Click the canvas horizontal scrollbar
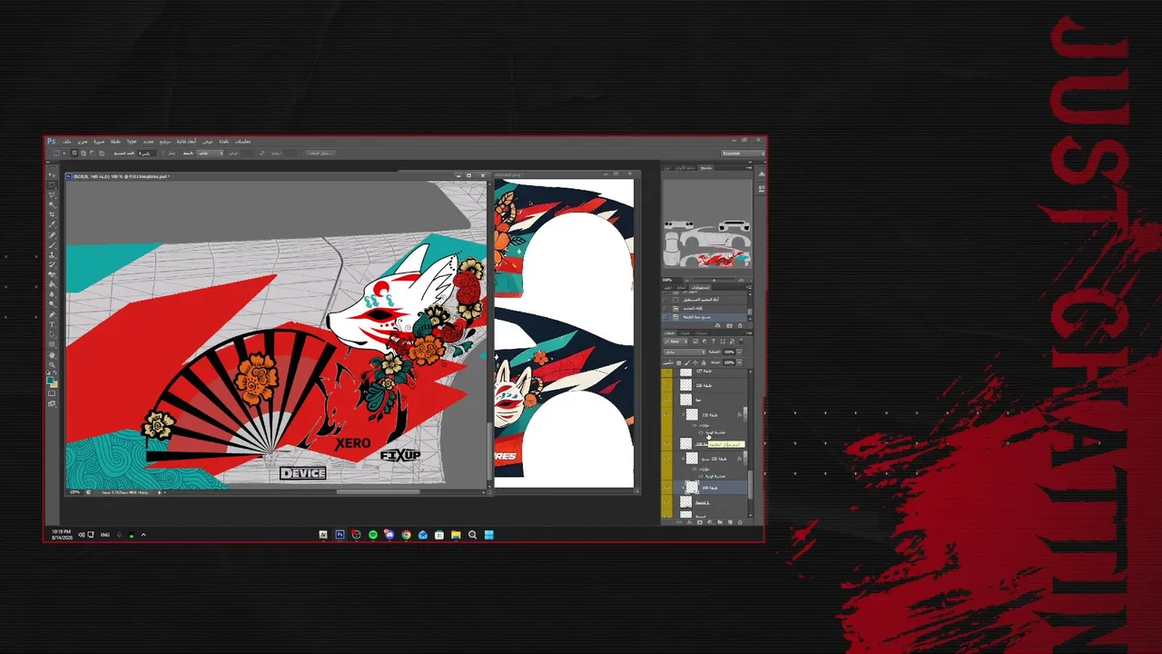The width and height of the screenshot is (1162, 654). (377, 492)
